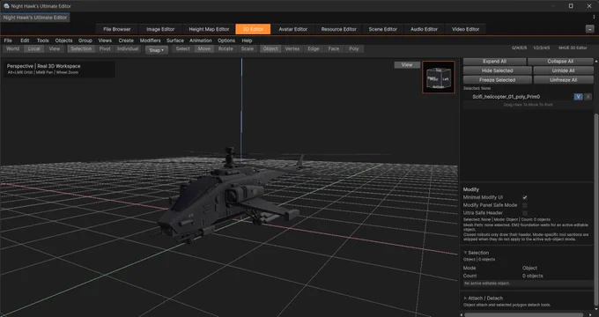
Task: Select the active 3D Editor tab
Action: coord(253,29)
